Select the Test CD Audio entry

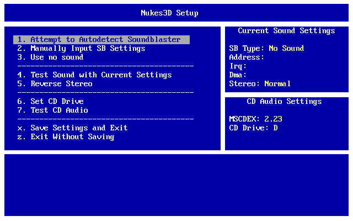53,110
